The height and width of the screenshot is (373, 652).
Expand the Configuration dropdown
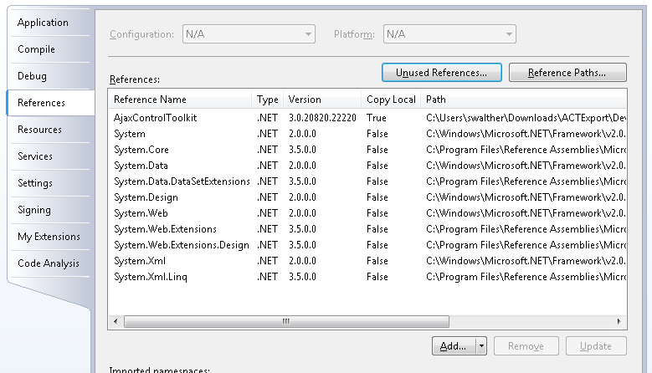[249, 34]
